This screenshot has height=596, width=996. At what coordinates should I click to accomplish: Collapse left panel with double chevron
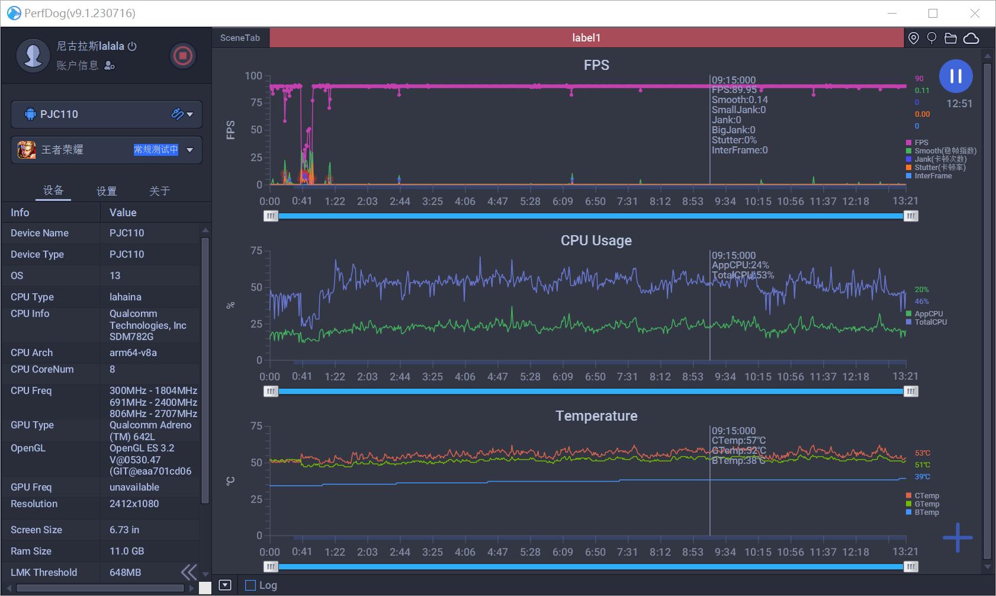coord(189,572)
